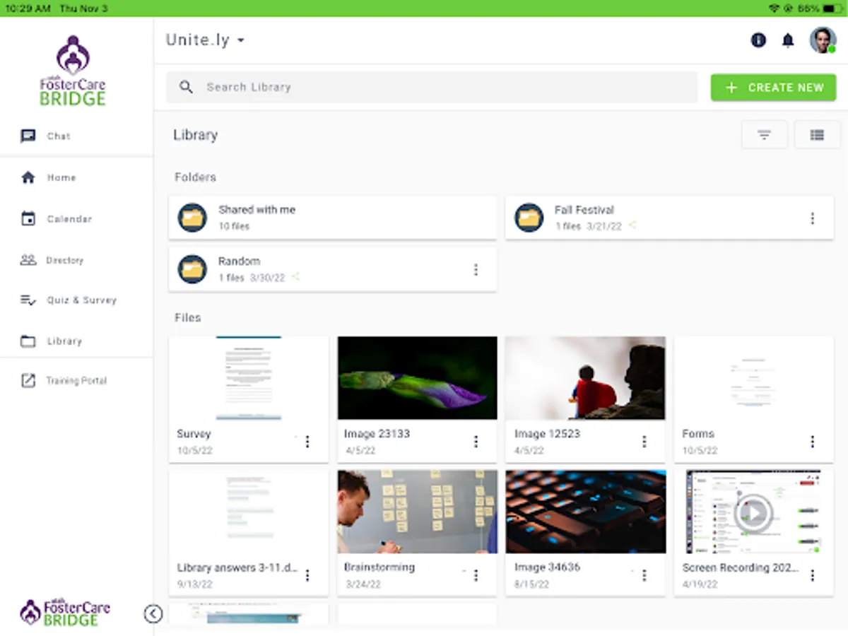Open the Training Portal external link icon
The height and width of the screenshot is (636, 848).
click(x=28, y=381)
